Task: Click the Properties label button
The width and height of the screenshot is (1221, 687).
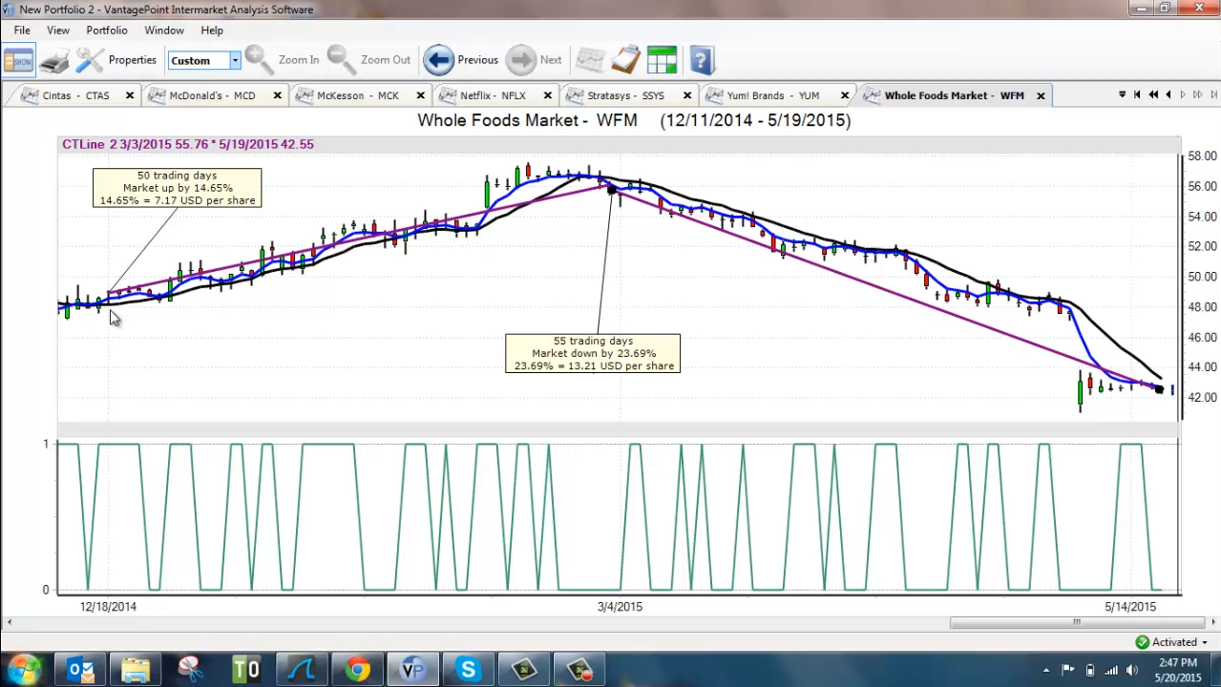Action: coord(132,60)
